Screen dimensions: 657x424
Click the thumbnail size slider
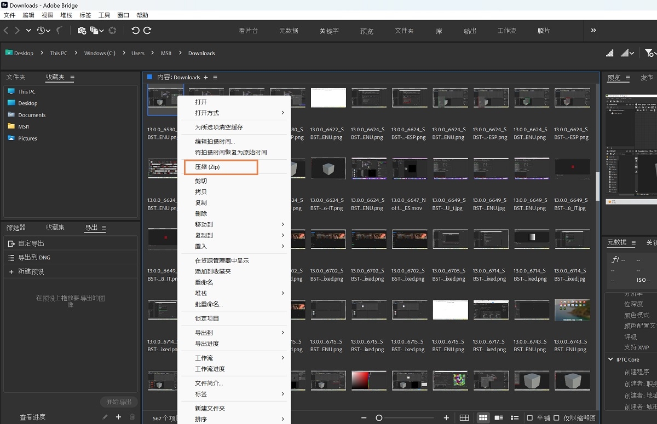(379, 417)
